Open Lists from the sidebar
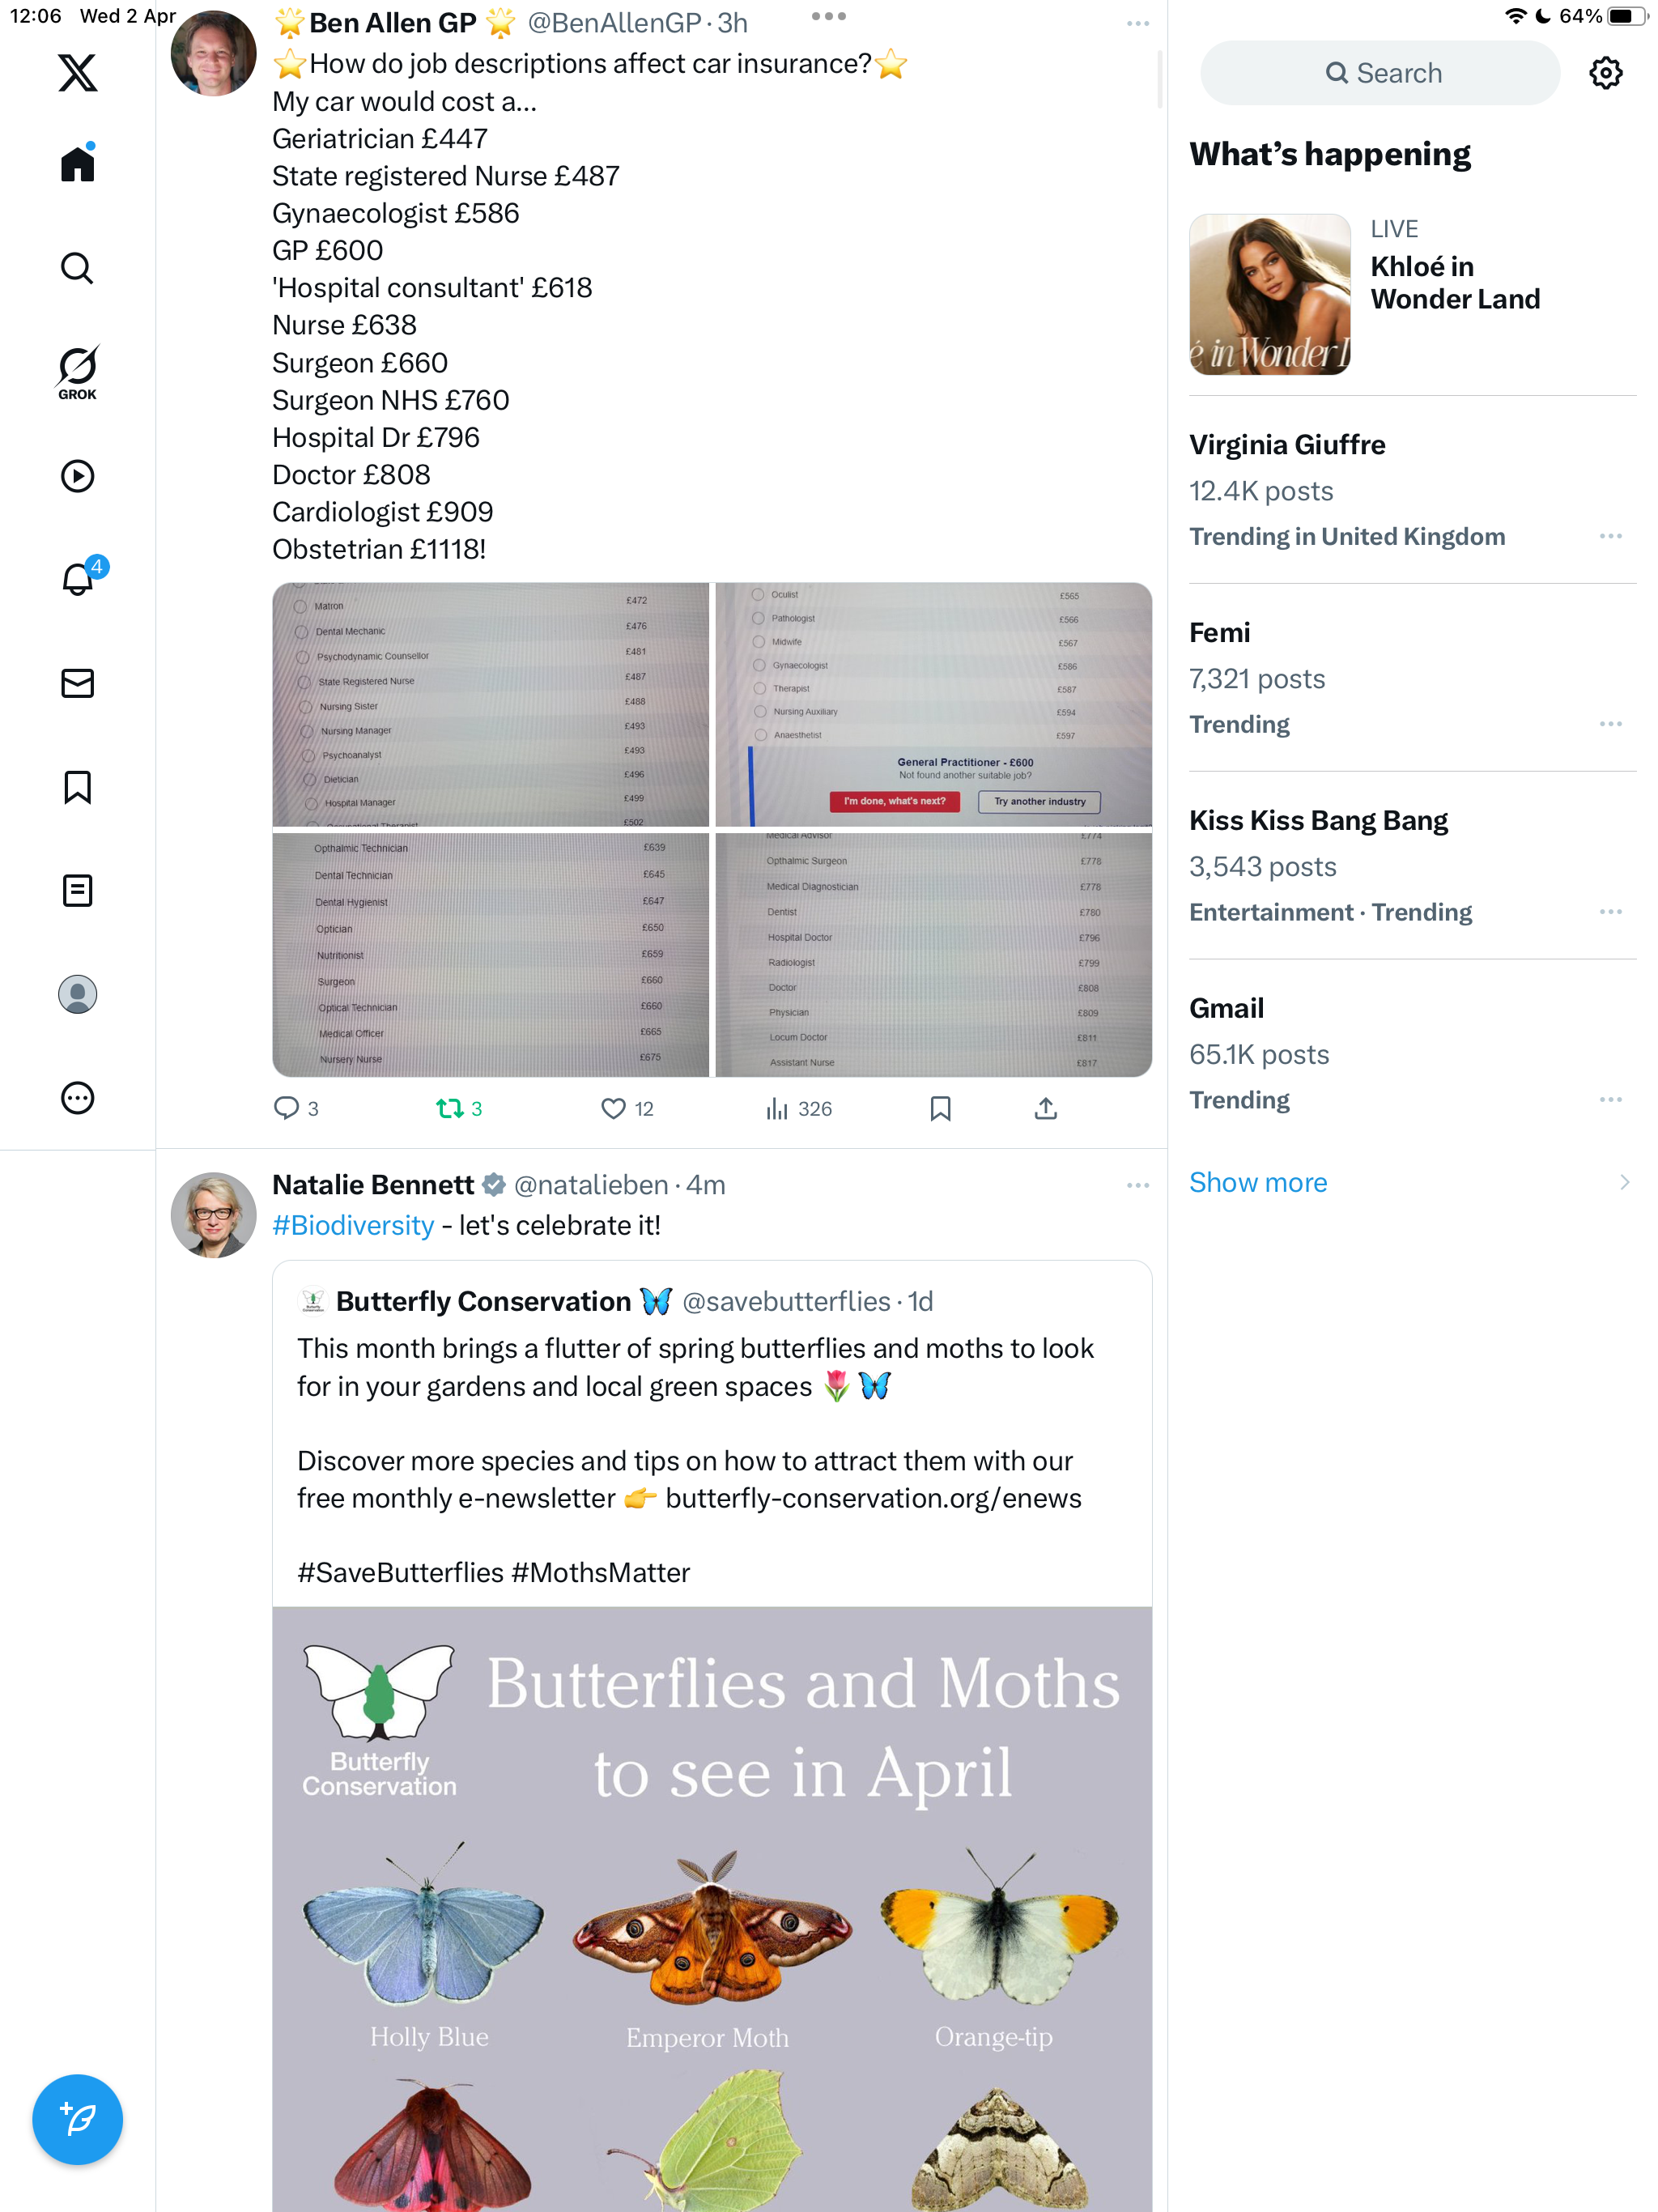Viewport: 1658px width, 2212px height. coord(77,890)
